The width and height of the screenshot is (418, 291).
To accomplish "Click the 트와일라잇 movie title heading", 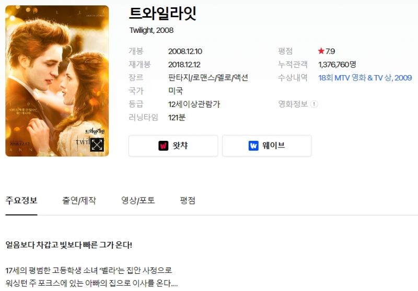I will pos(162,14).
